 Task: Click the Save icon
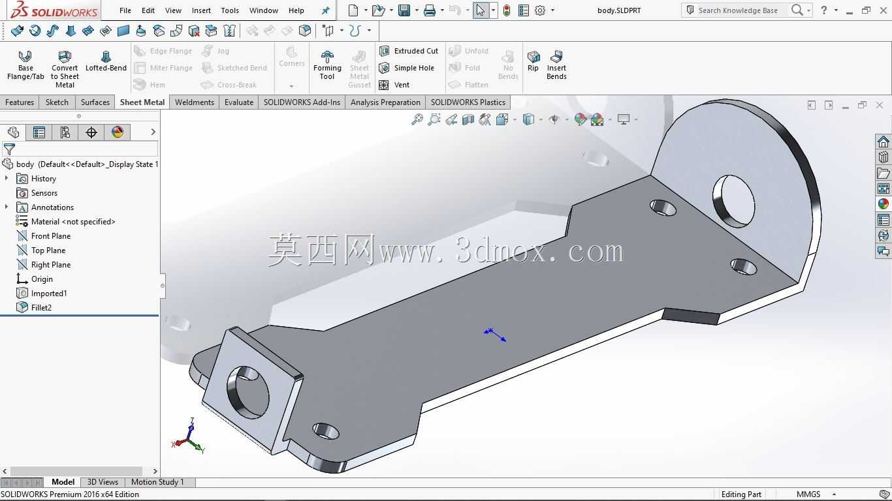(404, 10)
